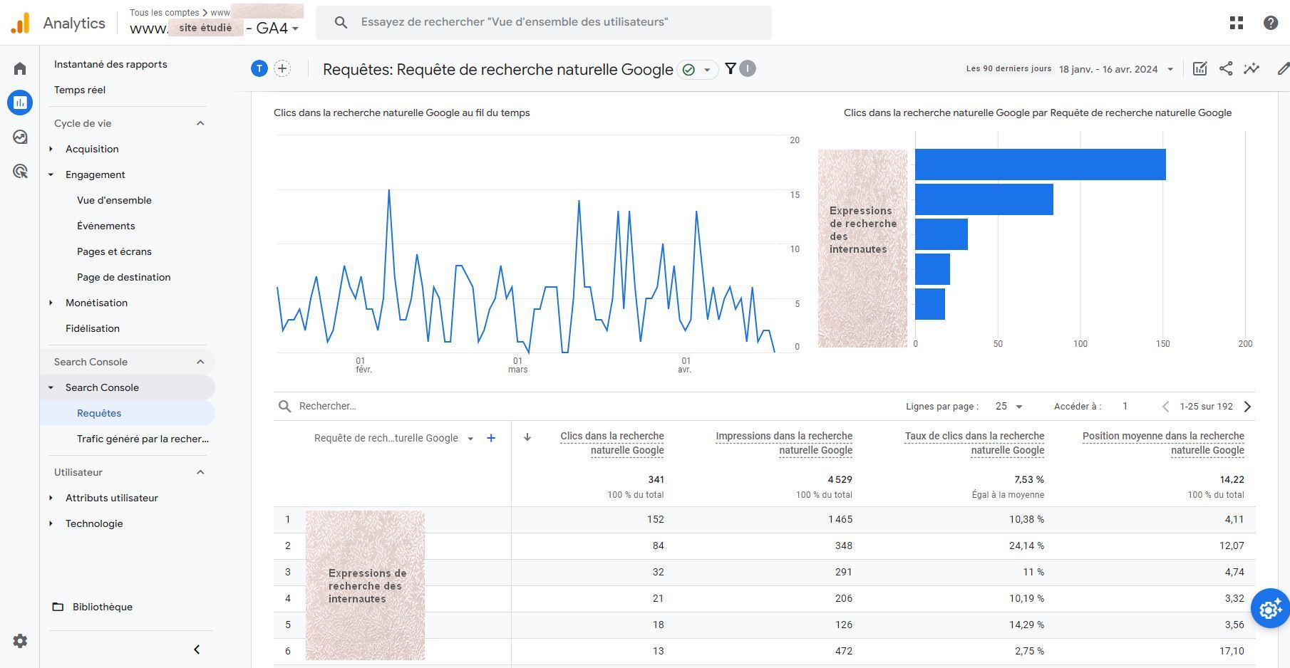Open the report status dropdown arrow
This screenshot has height=668, width=1290.
coord(707,70)
